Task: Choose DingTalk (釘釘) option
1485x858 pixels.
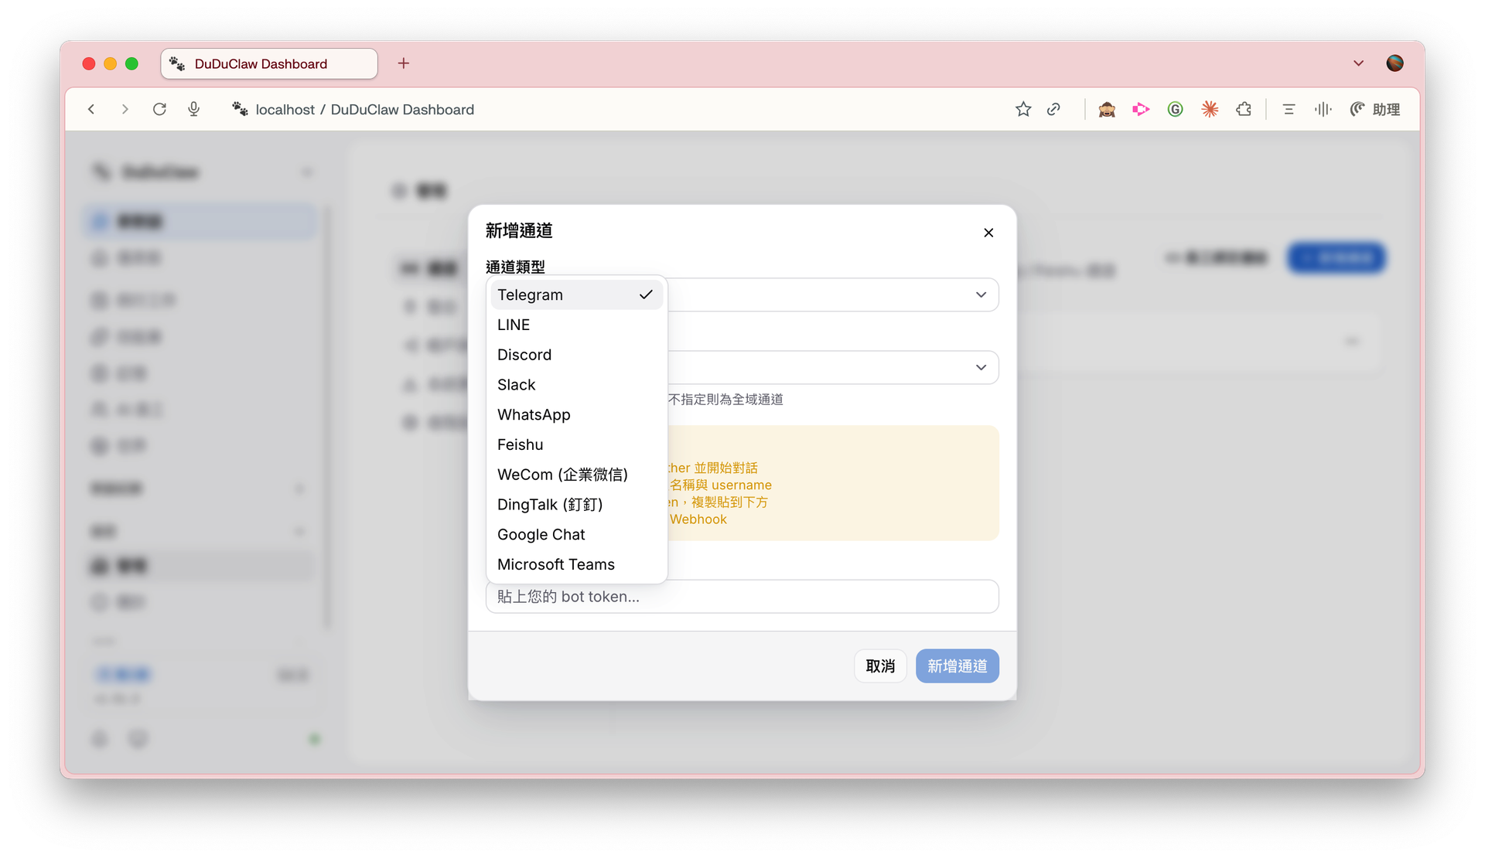Action: 576,505
